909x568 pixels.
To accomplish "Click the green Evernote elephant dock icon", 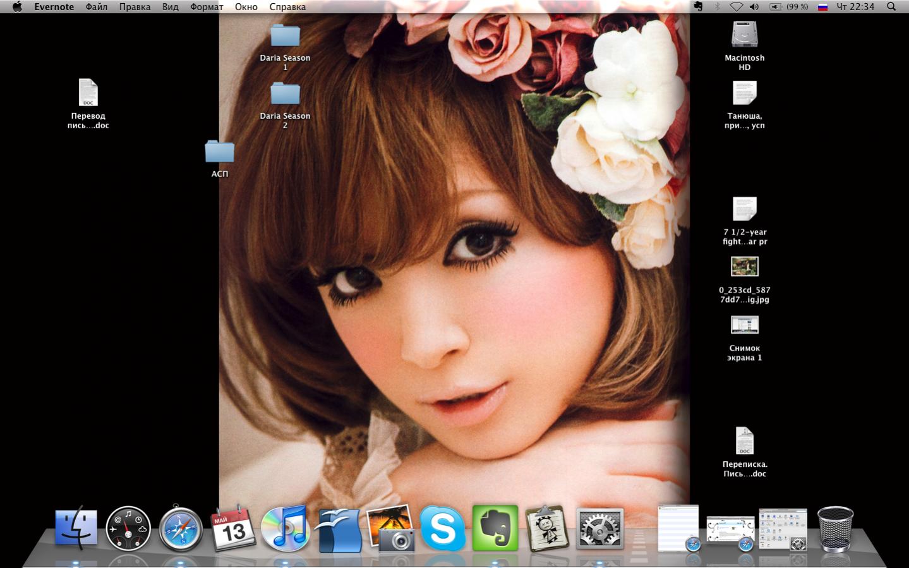I will (x=495, y=528).
